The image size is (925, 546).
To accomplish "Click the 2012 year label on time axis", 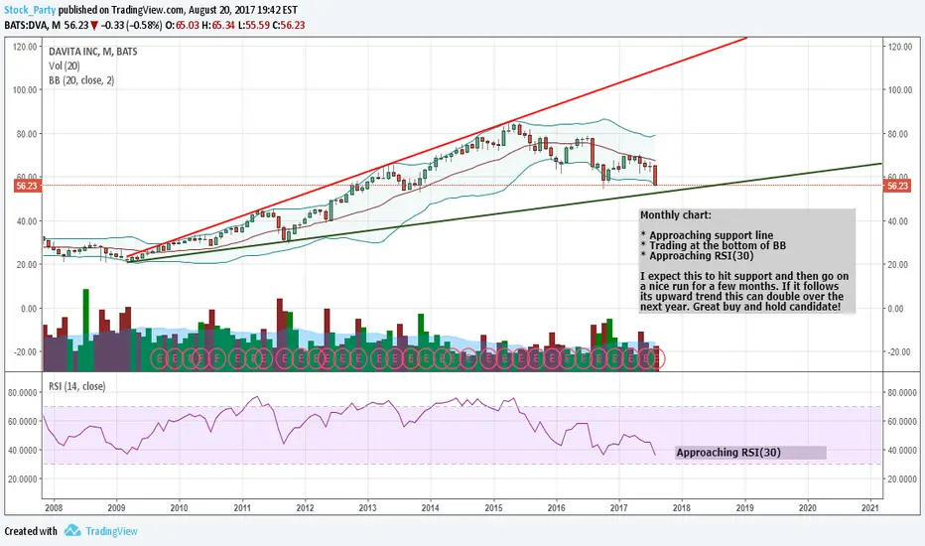I will [x=305, y=507].
